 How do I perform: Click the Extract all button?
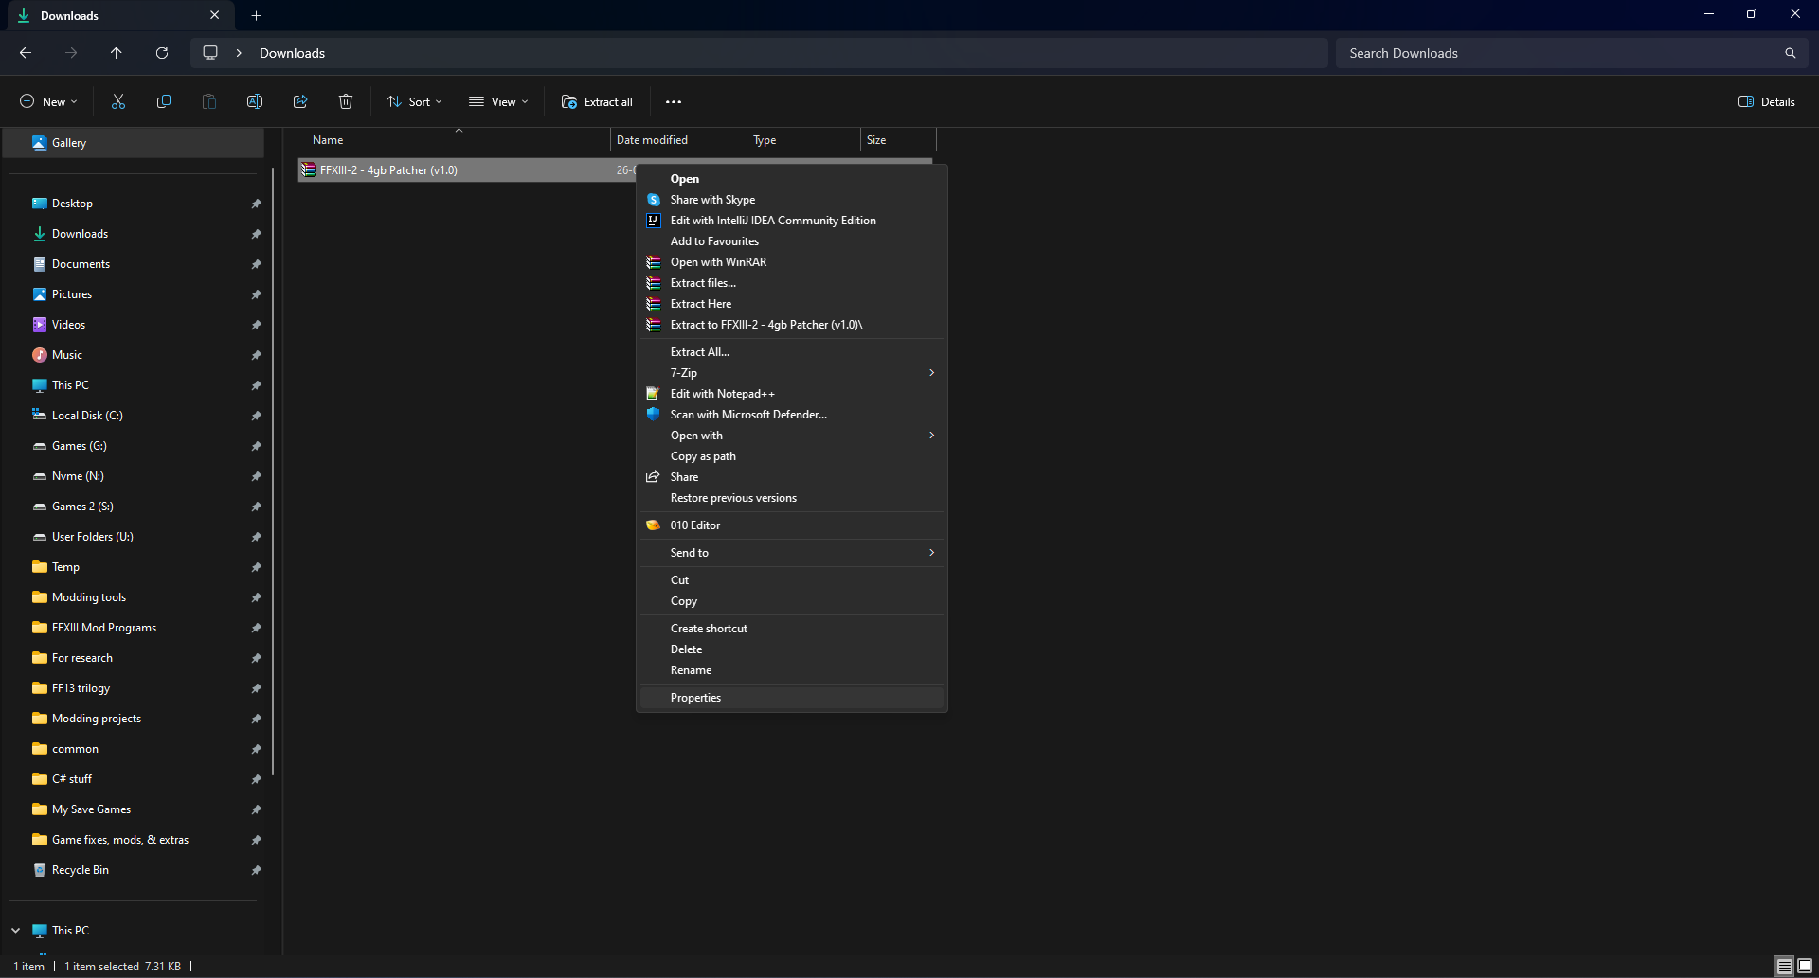597,101
